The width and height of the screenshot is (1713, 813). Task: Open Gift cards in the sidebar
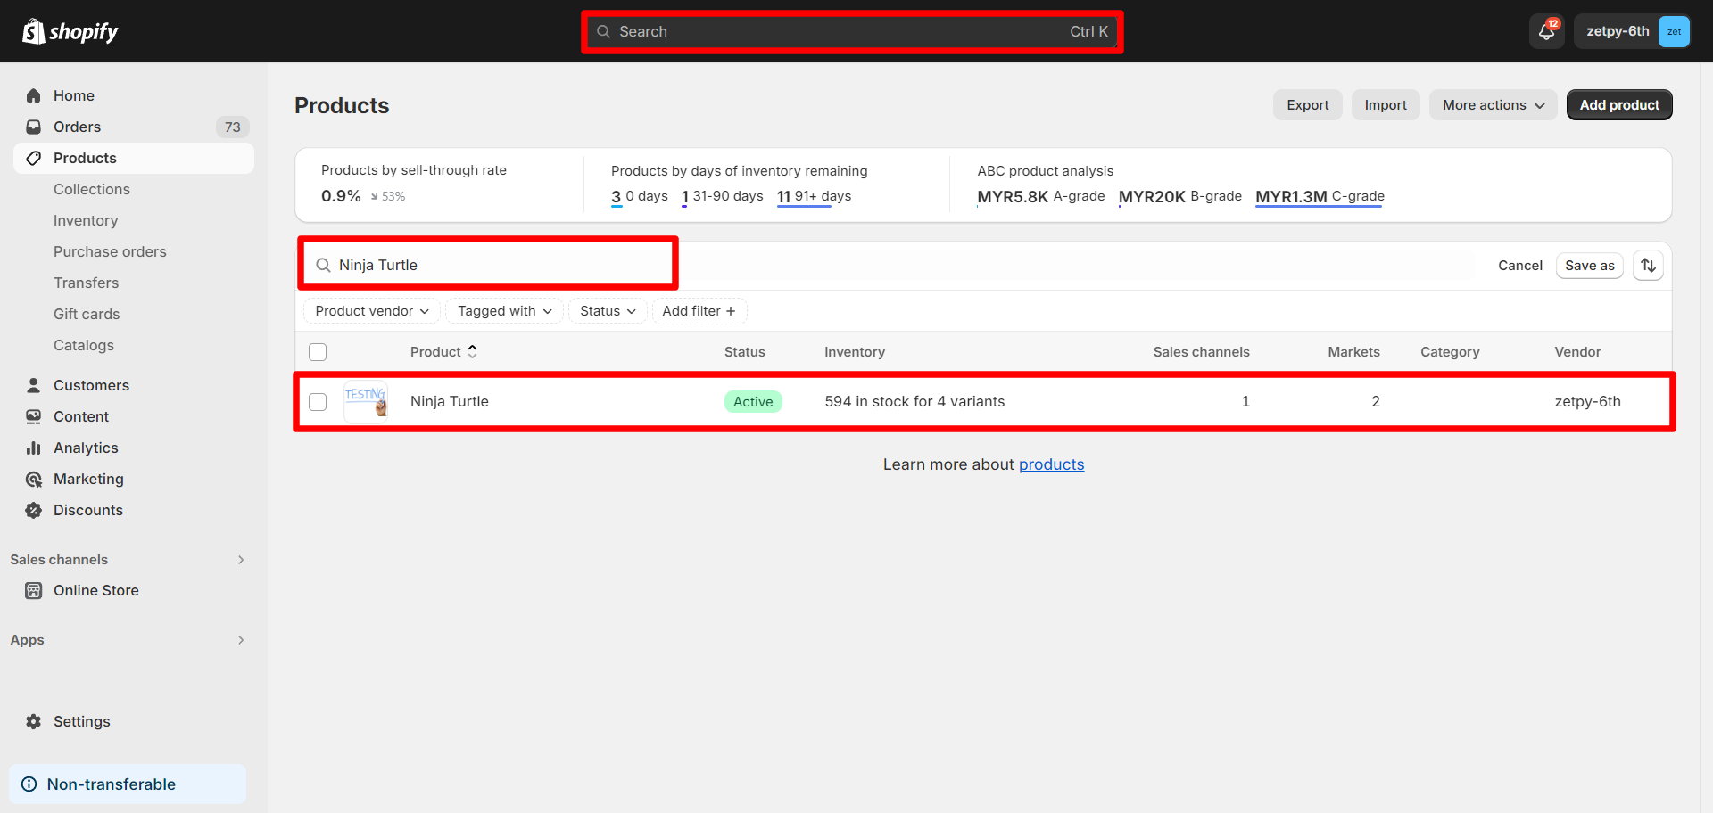point(87,314)
